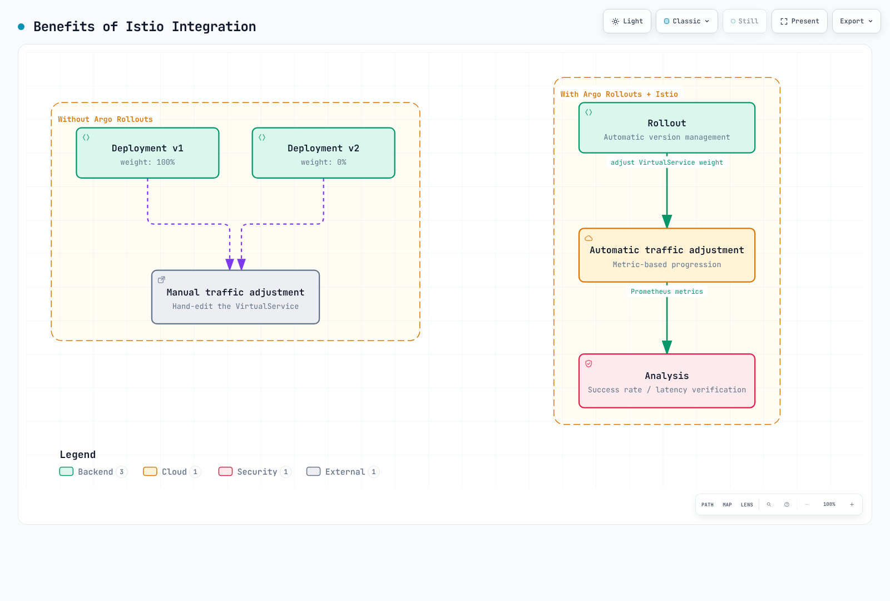The width and height of the screenshot is (890, 601).
Task: Click the 'Prometheus metrics' edge label
Action: coord(667,292)
